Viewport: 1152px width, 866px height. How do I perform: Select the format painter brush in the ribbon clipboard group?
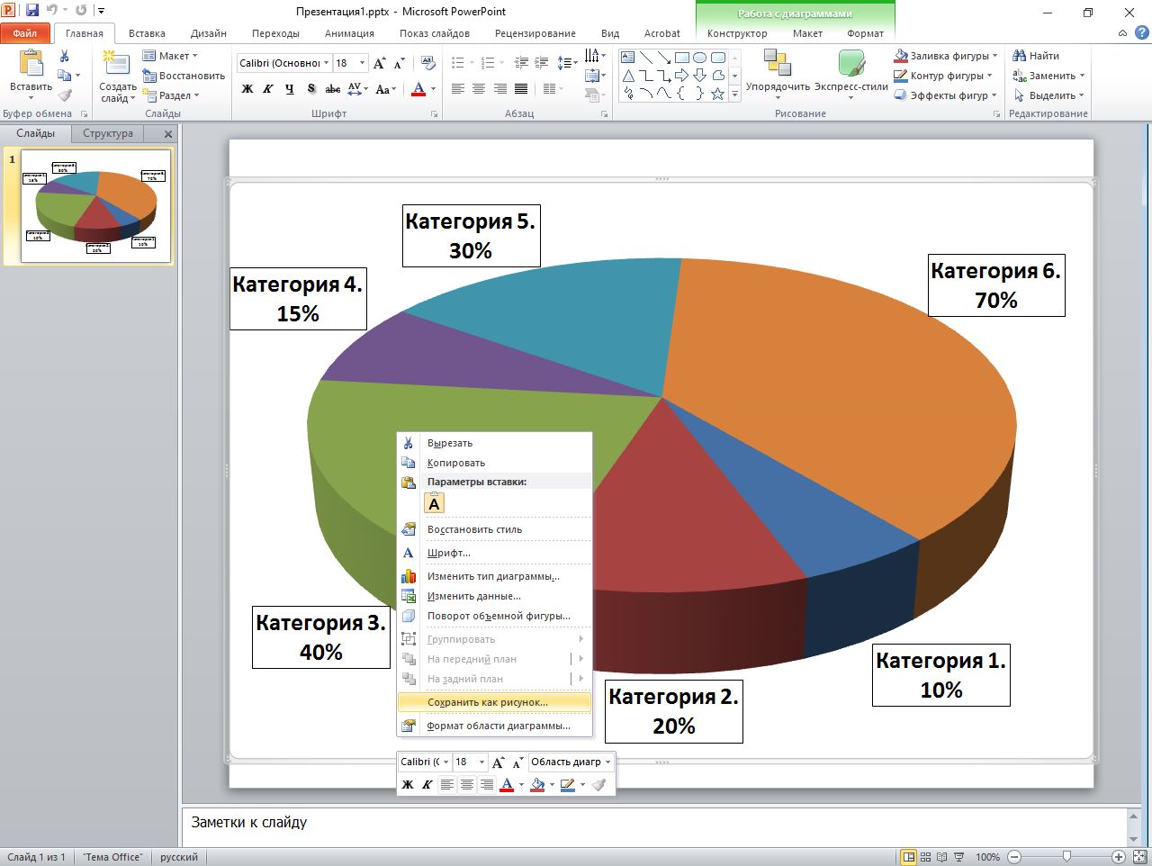pos(65,95)
